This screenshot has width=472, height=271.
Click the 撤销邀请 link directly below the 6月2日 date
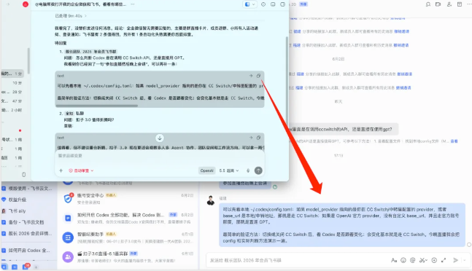click(404, 74)
